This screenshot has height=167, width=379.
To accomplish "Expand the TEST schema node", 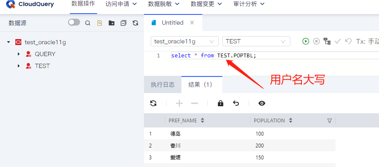I will pos(19,66).
